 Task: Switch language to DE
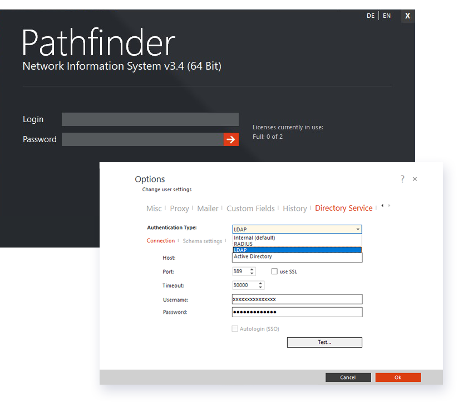(x=371, y=16)
